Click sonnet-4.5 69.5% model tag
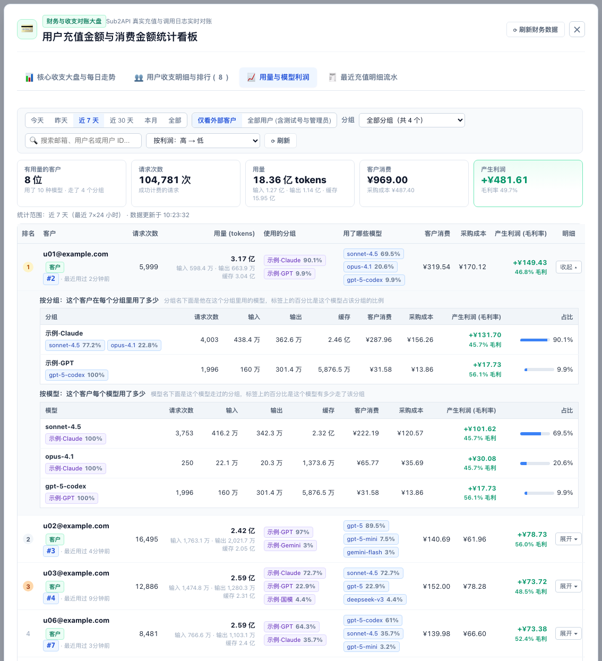The width and height of the screenshot is (602, 661). click(x=374, y=254)
